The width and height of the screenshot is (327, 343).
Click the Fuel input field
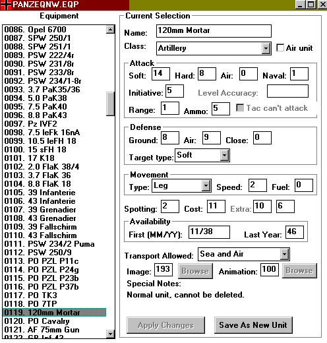(x=304, y=185)
